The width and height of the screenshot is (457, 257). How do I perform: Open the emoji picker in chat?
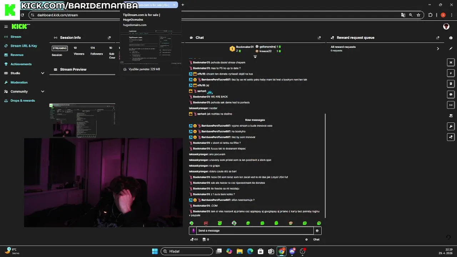tap(317, 231)
